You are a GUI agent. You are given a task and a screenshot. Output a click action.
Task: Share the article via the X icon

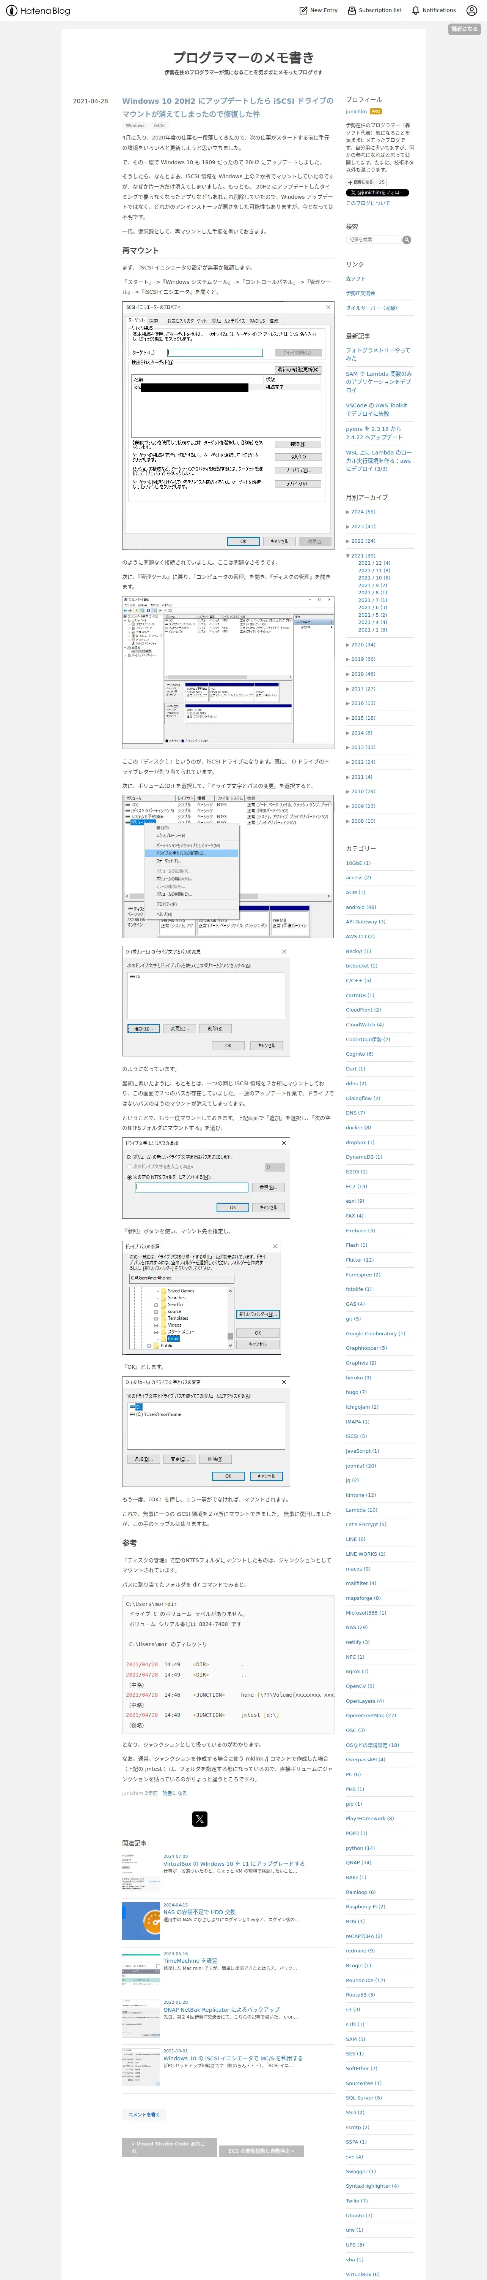(200, 1818)
